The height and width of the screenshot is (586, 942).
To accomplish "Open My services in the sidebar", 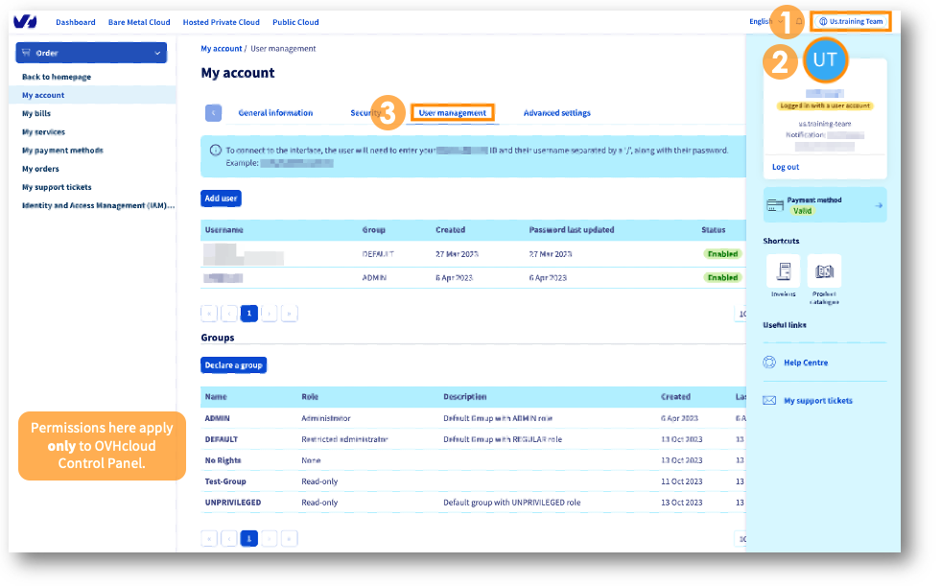I will (43, 131).
